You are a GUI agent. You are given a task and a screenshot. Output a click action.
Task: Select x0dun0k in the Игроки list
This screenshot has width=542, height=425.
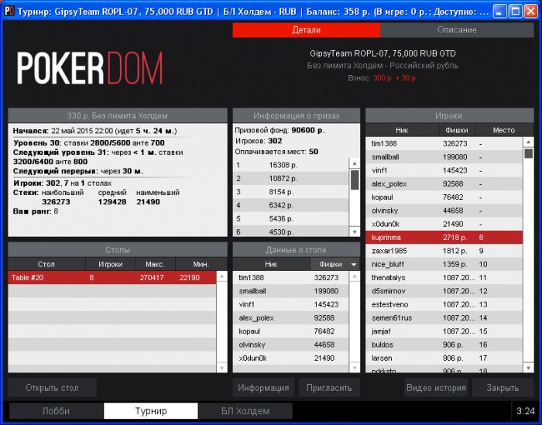click(x=444, y=224)
